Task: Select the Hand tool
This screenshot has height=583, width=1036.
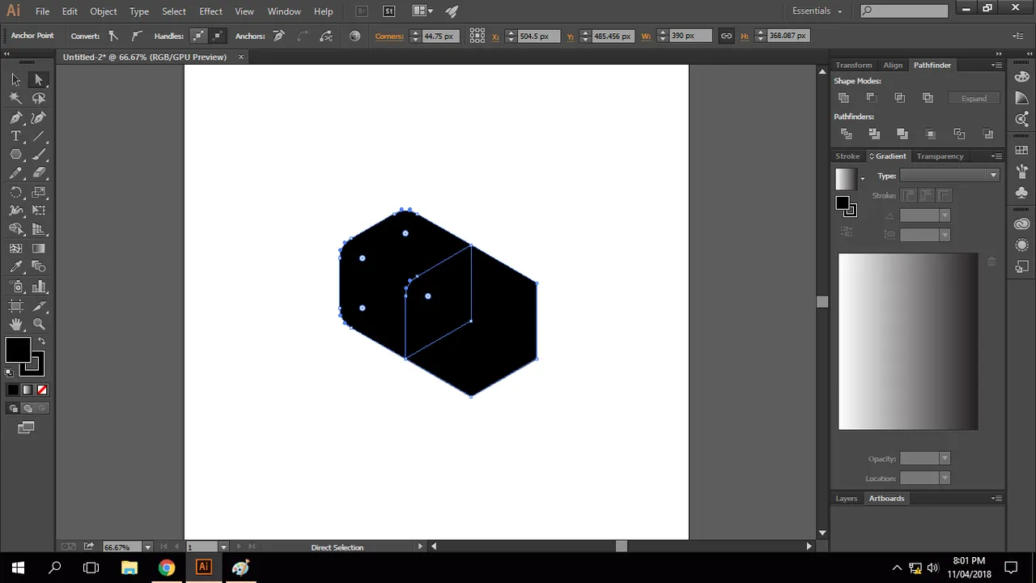Action: (x=15, y=325)
